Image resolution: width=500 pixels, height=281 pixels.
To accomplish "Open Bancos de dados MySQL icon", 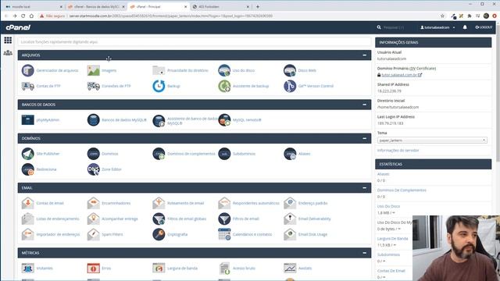I will (x=94, y=119).
